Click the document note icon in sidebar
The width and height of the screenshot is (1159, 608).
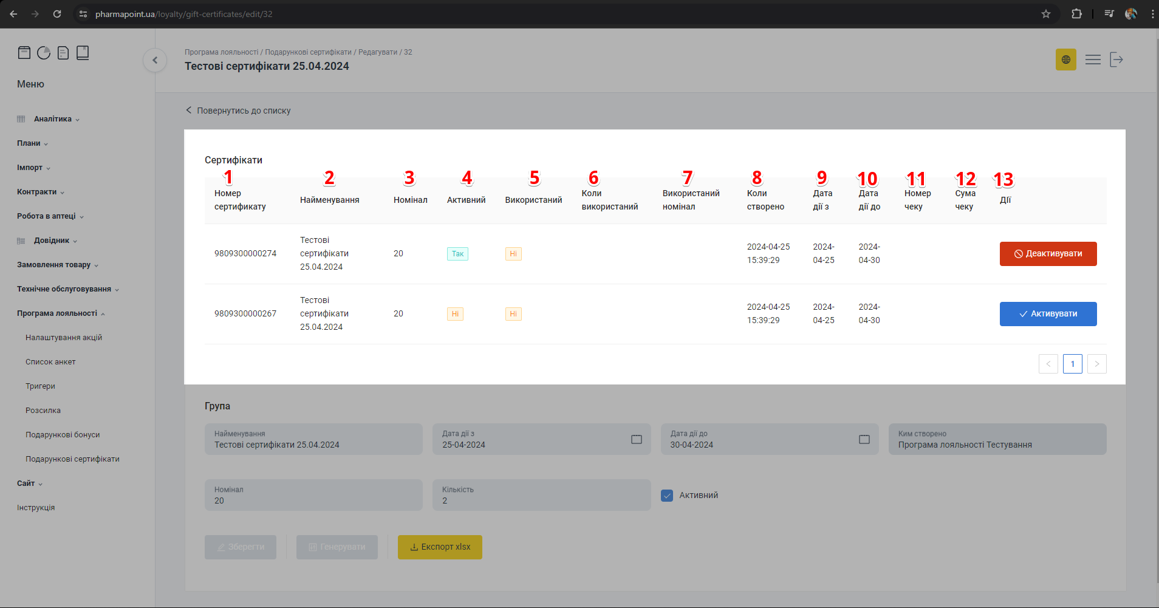click(63, 53)
